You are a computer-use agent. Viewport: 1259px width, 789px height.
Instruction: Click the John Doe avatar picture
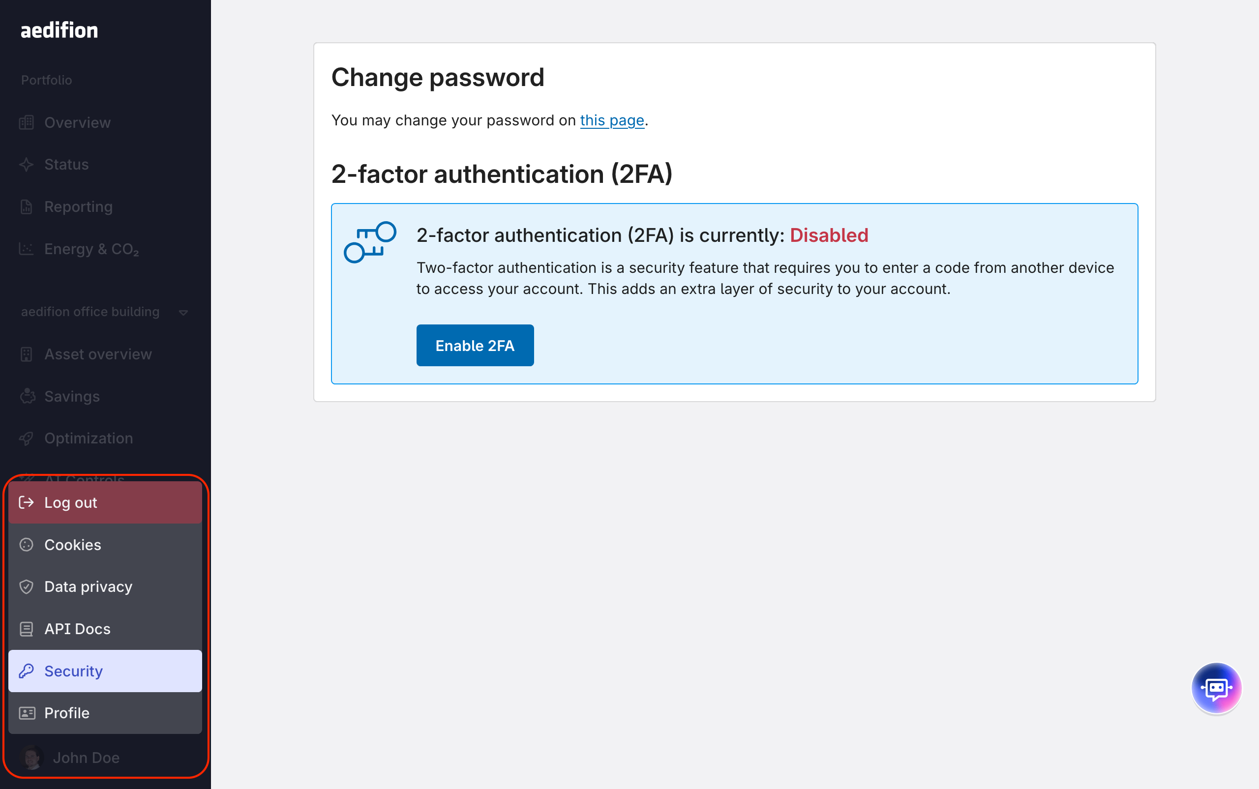click(32, 758)
